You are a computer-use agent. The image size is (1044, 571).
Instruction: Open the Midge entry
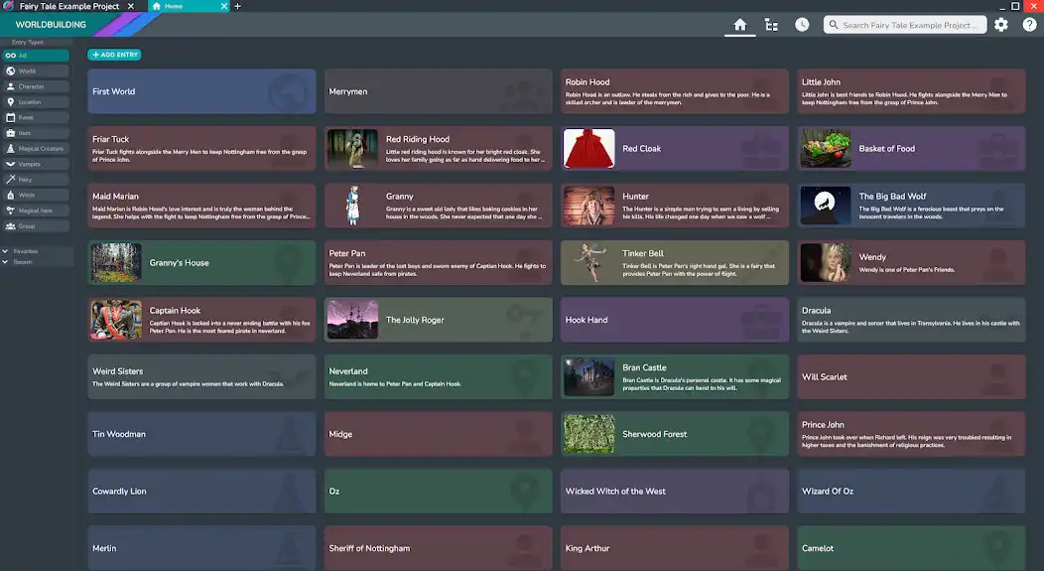(438, 434)
